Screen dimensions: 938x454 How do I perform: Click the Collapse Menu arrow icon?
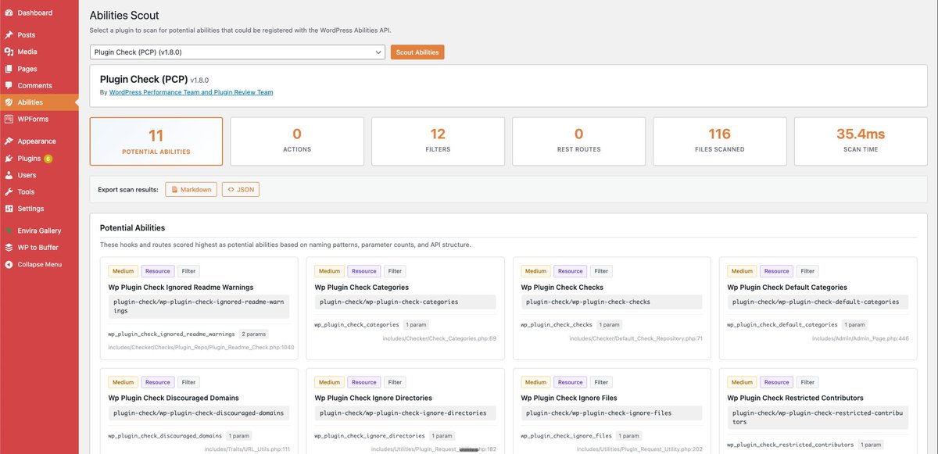tap(9, 265)
